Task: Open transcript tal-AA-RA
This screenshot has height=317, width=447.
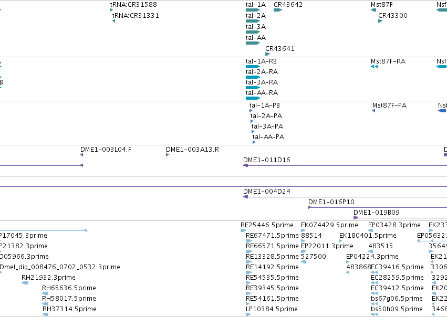Action: pos(253,98)
